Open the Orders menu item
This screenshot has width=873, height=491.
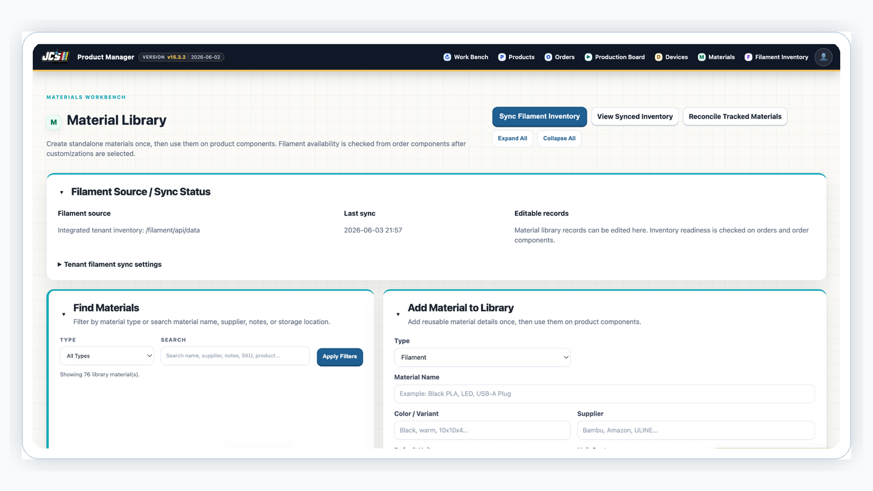coord(559,57)
